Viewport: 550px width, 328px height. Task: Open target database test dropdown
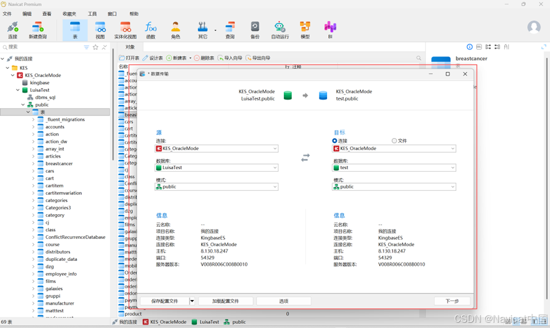click(x=394, y=168)
